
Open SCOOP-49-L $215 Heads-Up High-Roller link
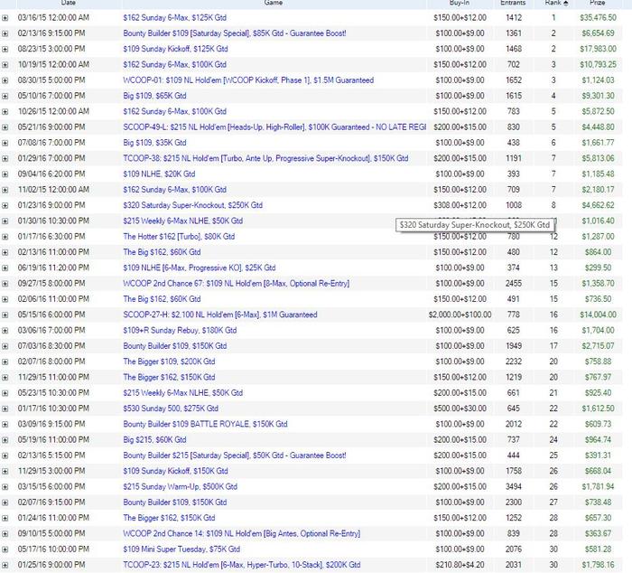pos(274,127)
